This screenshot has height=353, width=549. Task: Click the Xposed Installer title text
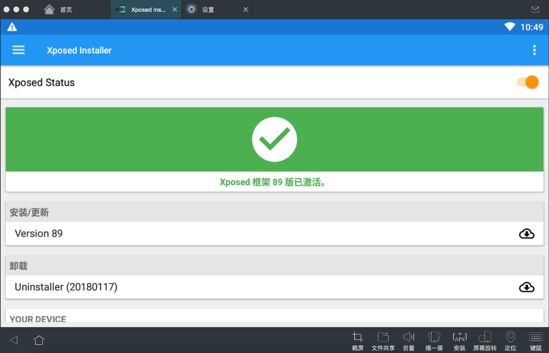[79, 50]
